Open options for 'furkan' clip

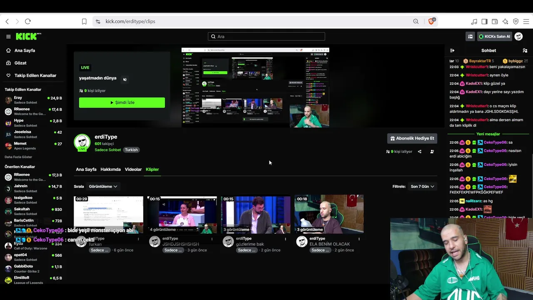coord(138,239)
